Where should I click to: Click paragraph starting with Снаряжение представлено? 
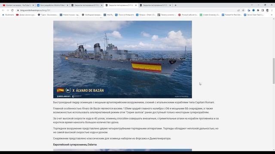click(x=112, y=139)
